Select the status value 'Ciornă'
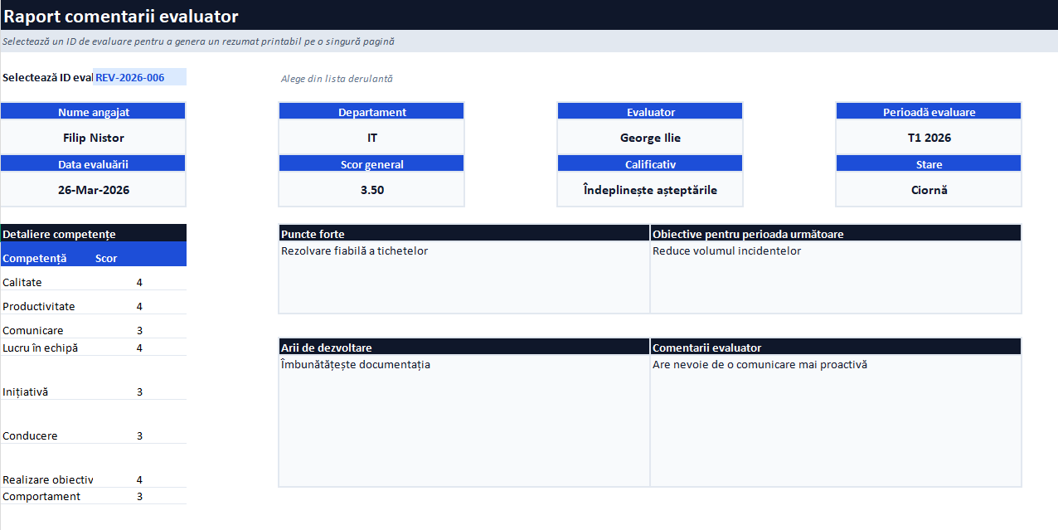Image resolution: width=1058 pixels, height=530 pixels. pos(929,190)
